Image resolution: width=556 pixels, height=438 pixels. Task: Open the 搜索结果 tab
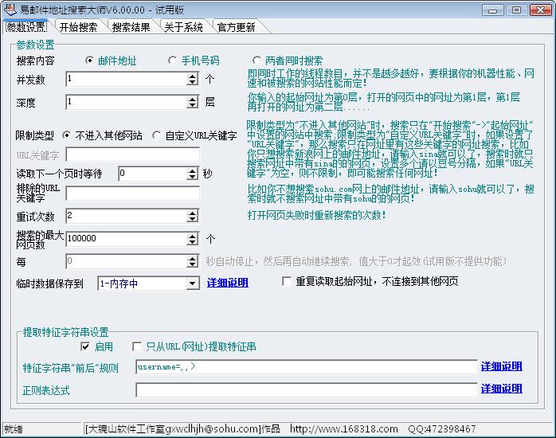pyautogui.click(x=131, y=27)
